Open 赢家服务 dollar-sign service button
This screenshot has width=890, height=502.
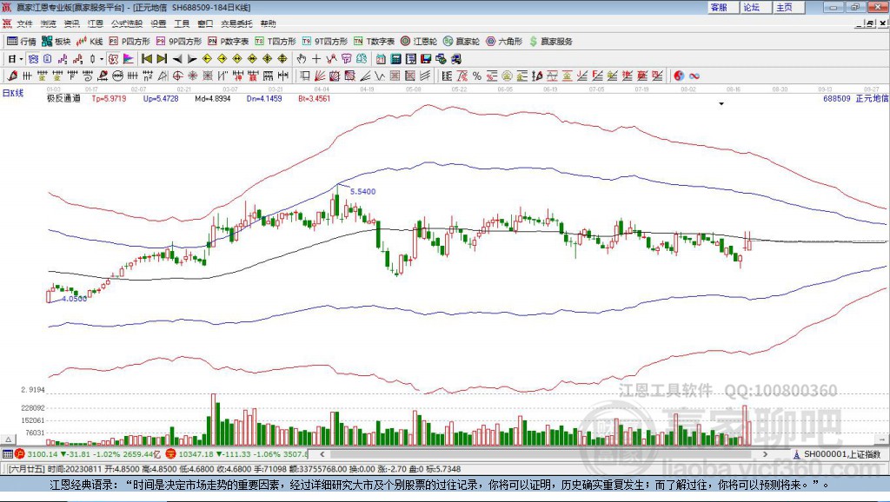550,42
